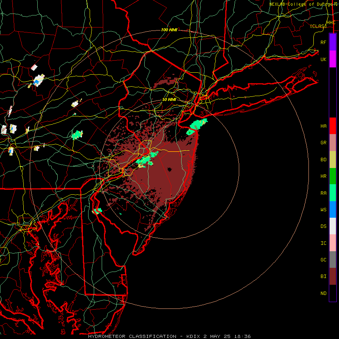This screenshot has width=339, height=339.
Task: Click the WS blue legend swatch
Action: [x=333, y=209]
